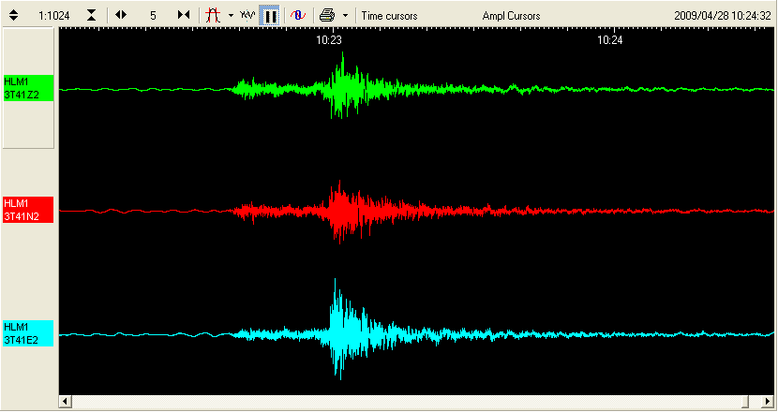Click the time scale compress arrows icon
The height and width of the screenshot is (412, 778).
click(184, 15)
